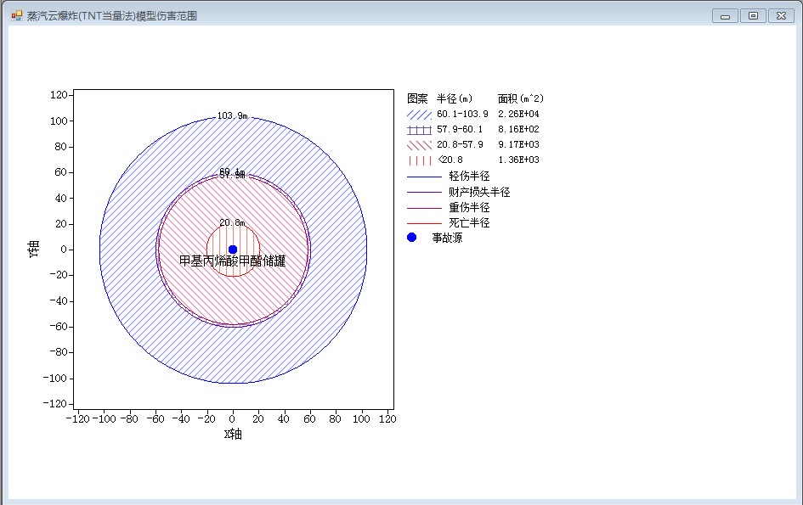Click the 8.16E+02 area value
Viewport: 803px width, 505px height.
click(x=518, y=130)
